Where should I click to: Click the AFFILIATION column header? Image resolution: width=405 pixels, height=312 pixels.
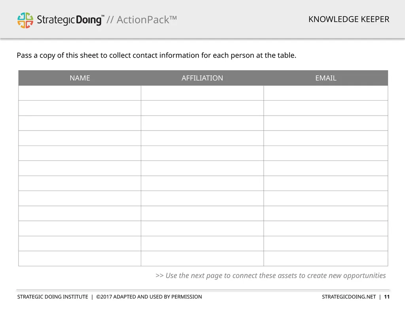click(202, 78)
